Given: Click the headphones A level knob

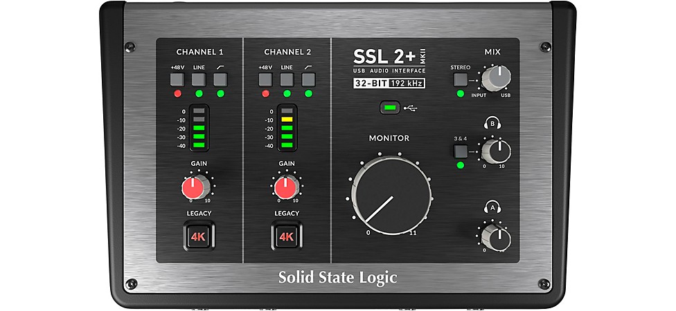Looking at the screenshot, I should coord(496,236).
